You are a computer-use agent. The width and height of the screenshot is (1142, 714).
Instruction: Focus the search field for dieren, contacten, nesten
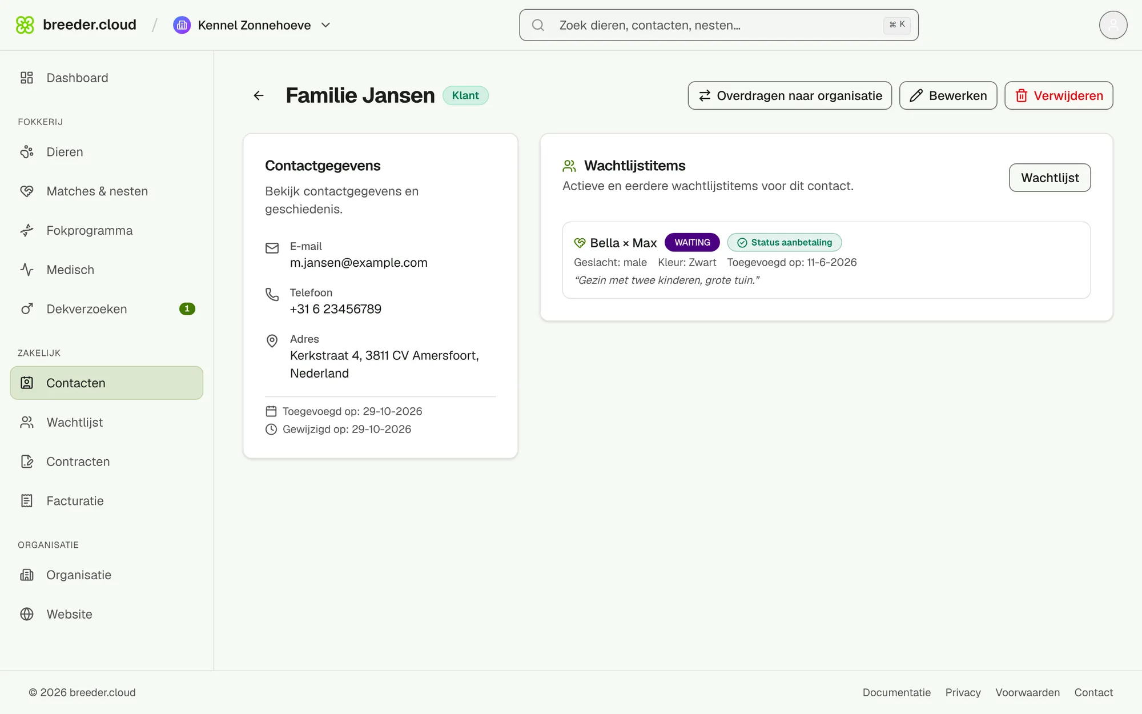click(x=718, y=25)
